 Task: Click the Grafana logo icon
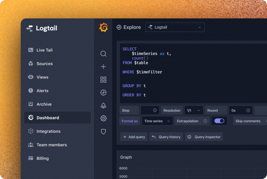(103, 27)
